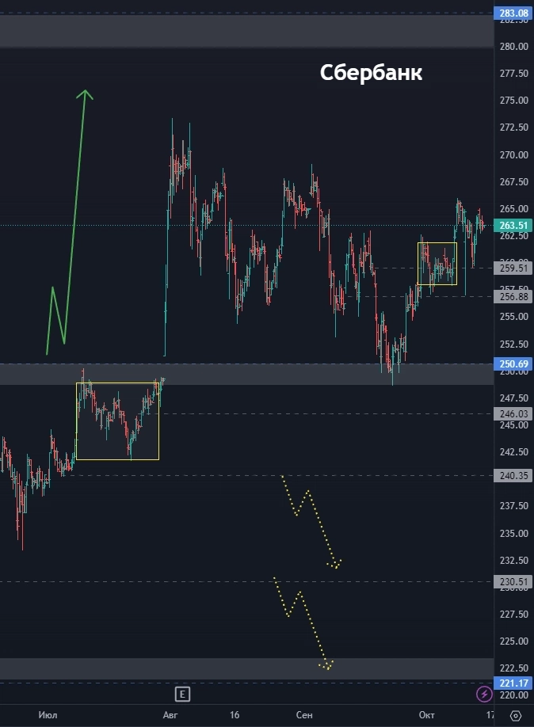Click the 255.00 price scale value
The width and height of the screenshot is (534, 727).
[x=513, y=317]
